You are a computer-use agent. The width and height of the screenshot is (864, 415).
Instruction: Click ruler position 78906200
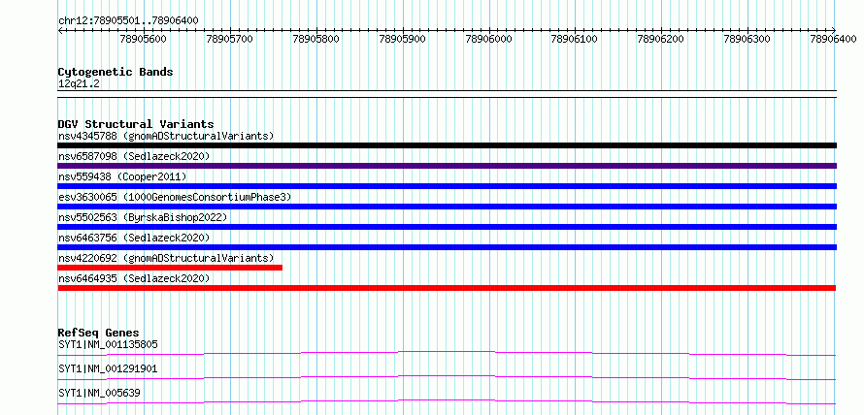(x=660, y=39)
